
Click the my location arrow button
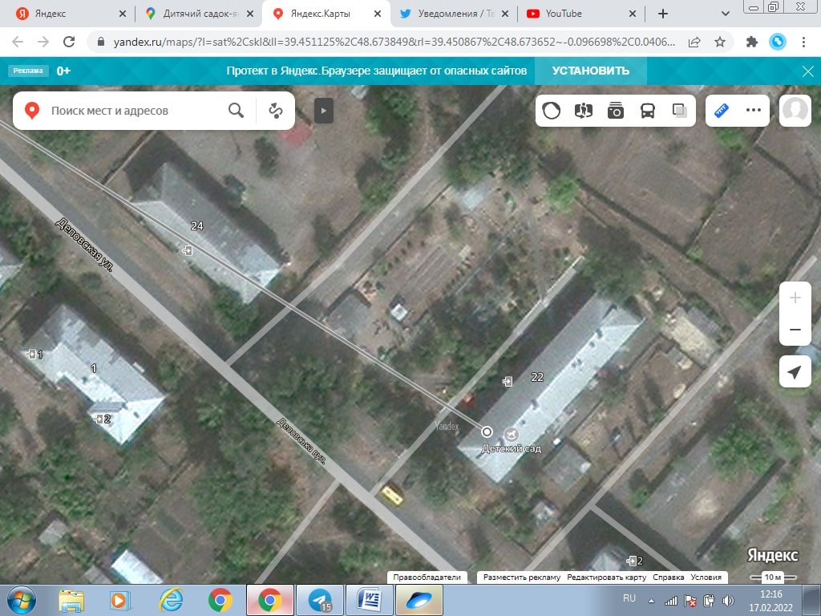(795, 372)
